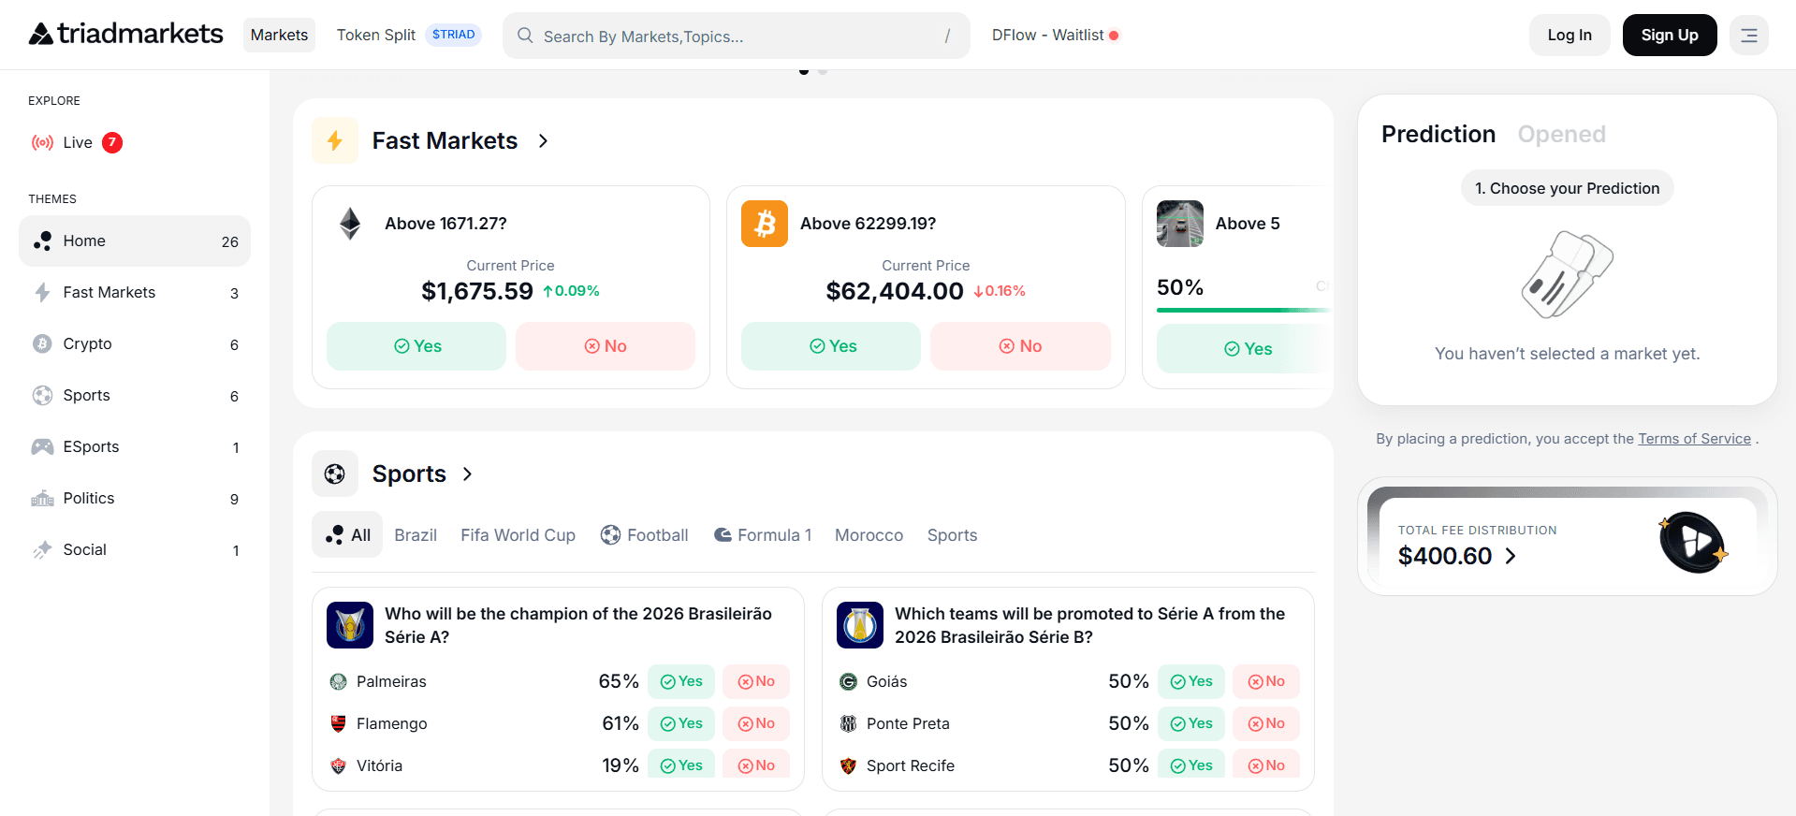This screenshot has width=1796, height=816.
Task: Select the Home theme in sidebar
Action: 135,240
